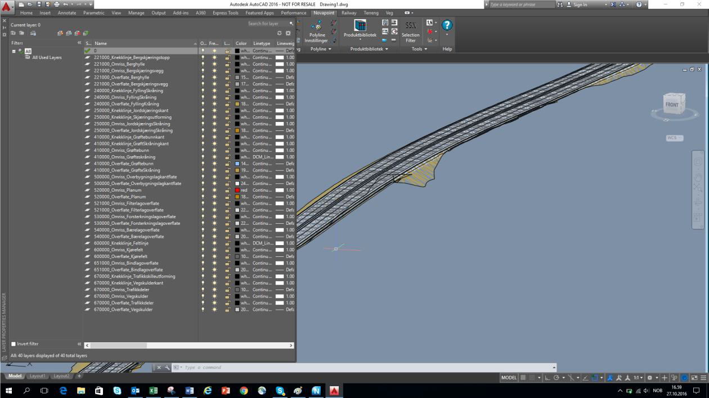Open the Continuous linetype of 520000_Omriss_Planum
The width and height of the screenshot is (709, 398).
pos(262,190)
